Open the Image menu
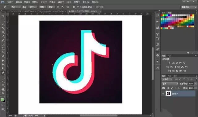 pyautogui.click(x=27, y=2)
